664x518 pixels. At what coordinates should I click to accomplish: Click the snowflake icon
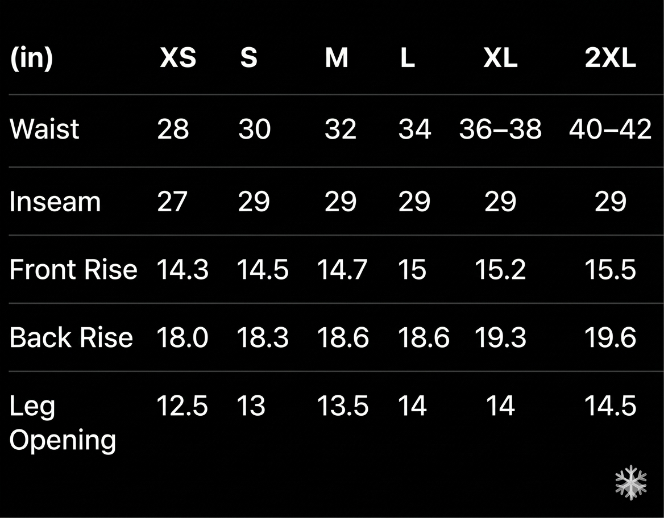tap(631, 483)
